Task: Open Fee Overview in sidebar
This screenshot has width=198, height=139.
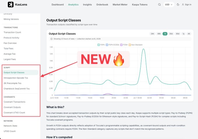Action: coord(10,43)
